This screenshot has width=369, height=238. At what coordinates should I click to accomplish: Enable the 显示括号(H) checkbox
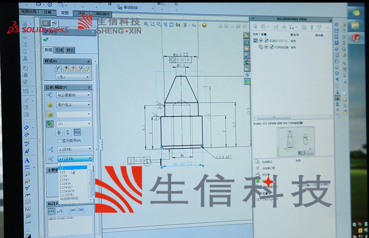(x=59, y=141)
